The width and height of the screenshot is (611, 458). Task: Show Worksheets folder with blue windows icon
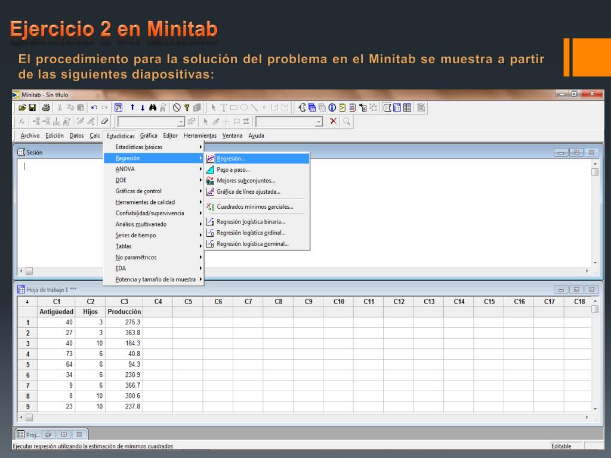coord(311,107)
